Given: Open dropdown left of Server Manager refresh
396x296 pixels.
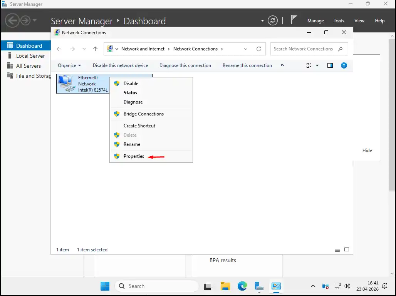Looking at the screenshot, I should pos(262,21).
